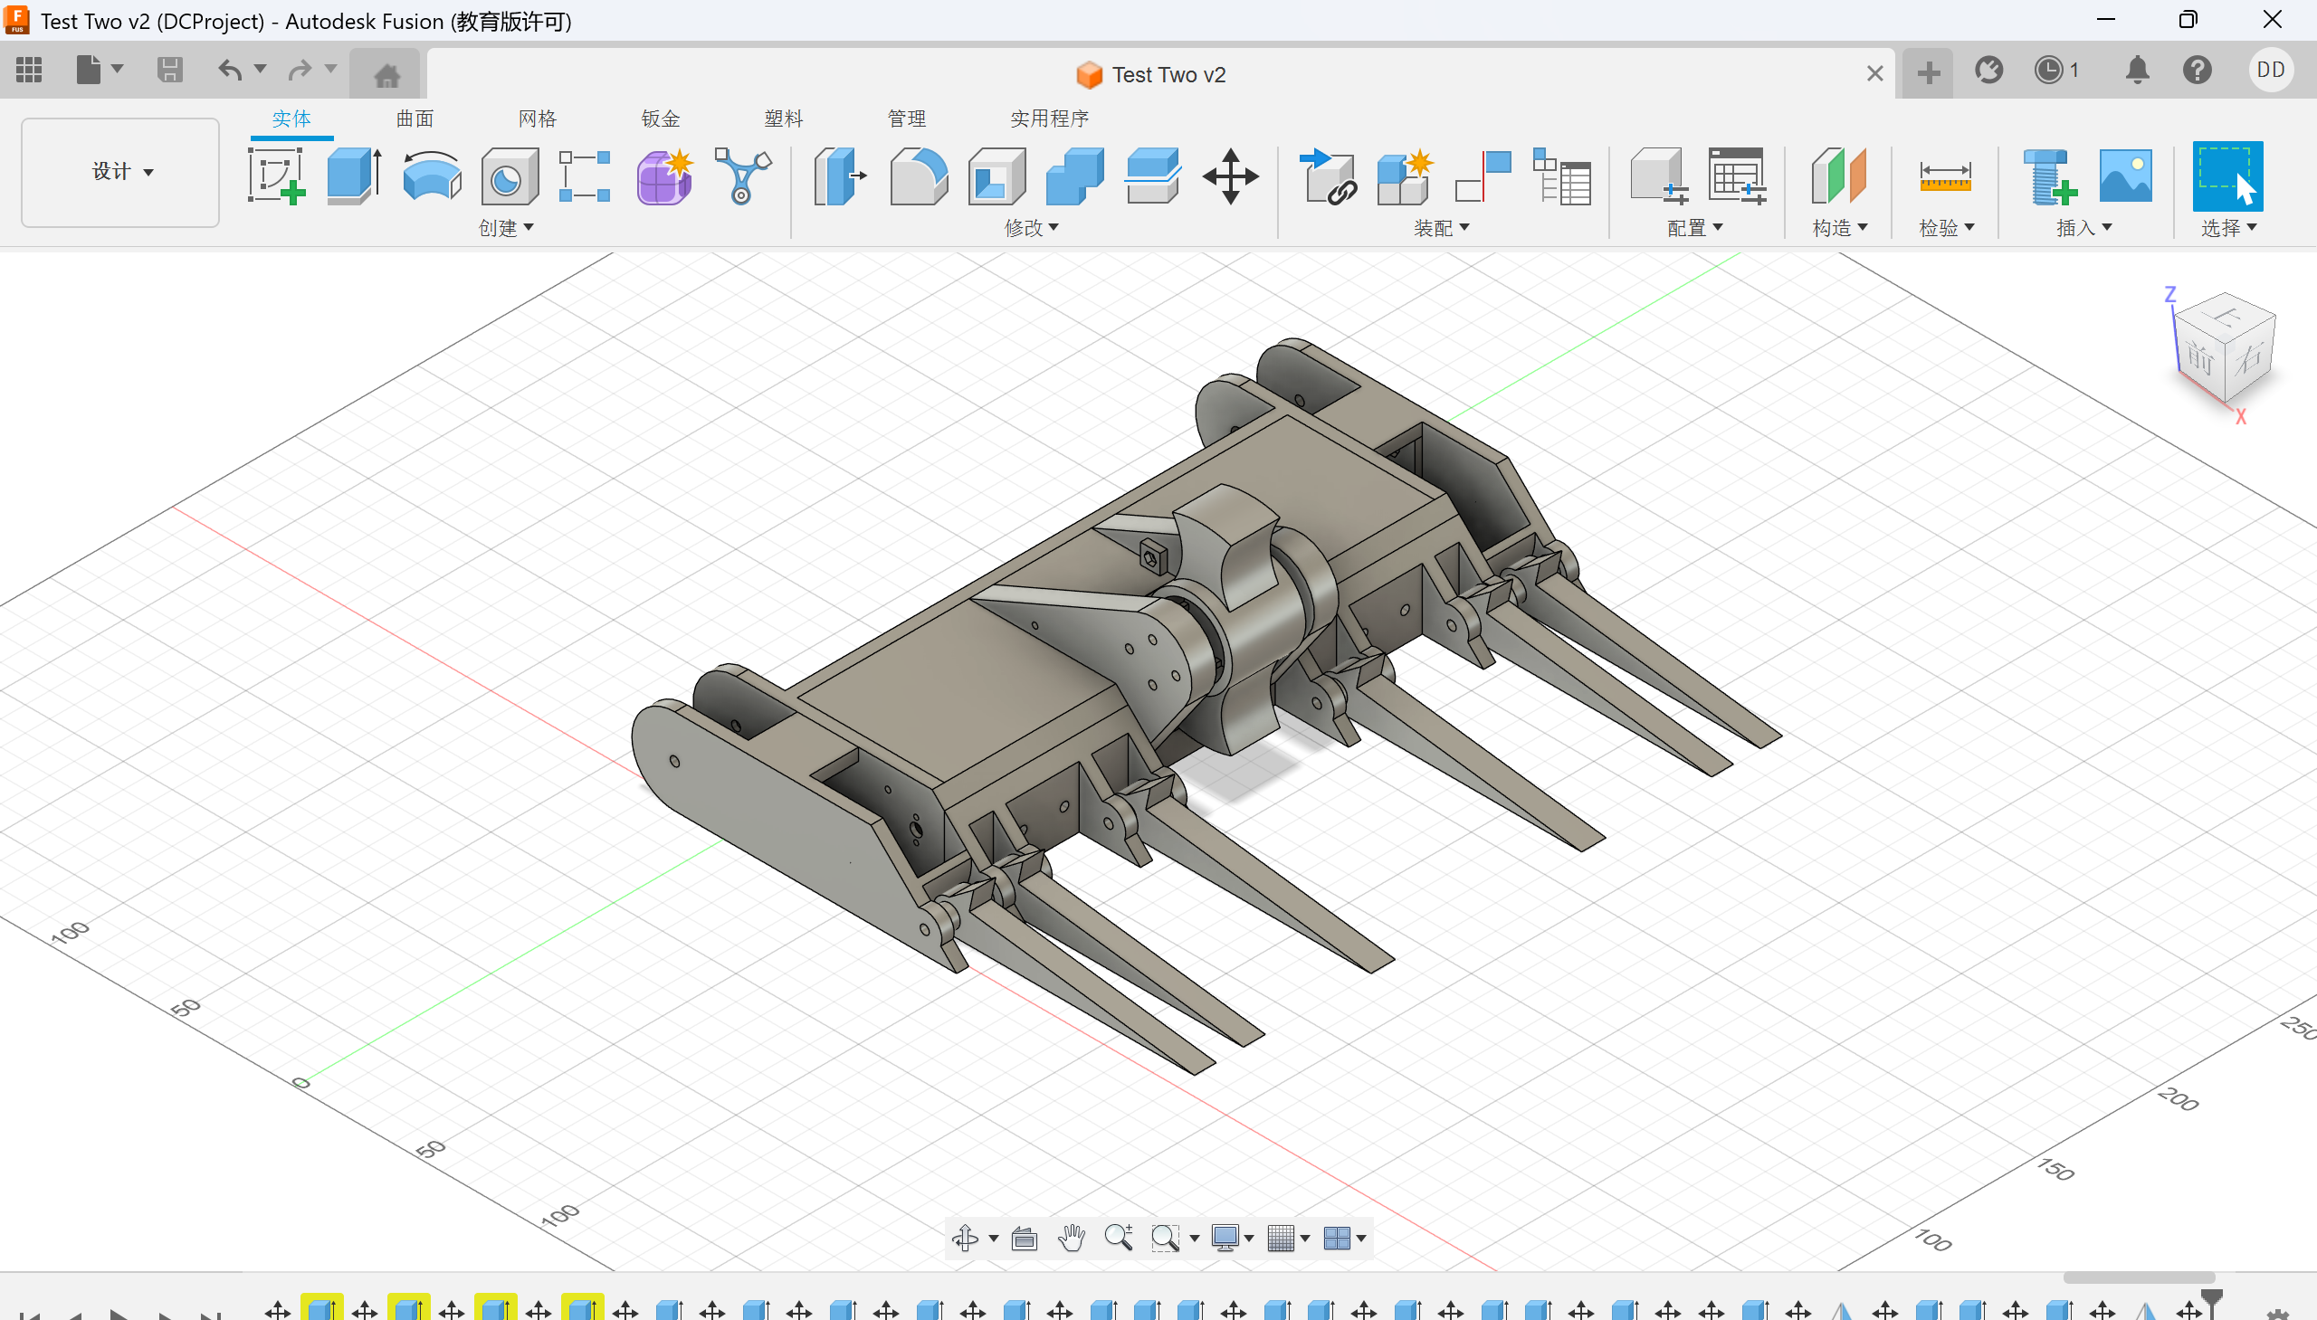This screenshot has height=1320, width=2317.
Task: Click the Offset Plane construct icon
Action: pos(1838,176)
